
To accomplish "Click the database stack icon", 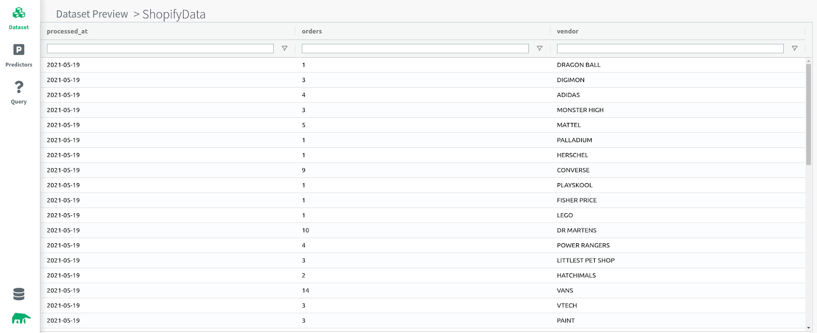I will (x=19, y=294).
